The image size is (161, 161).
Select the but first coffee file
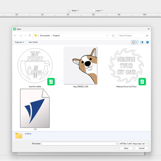tap(35, 67)
